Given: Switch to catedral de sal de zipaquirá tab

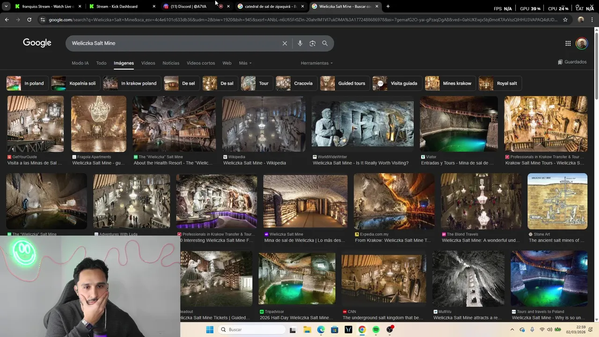Looking at the screenshot, I should (270, 7).
